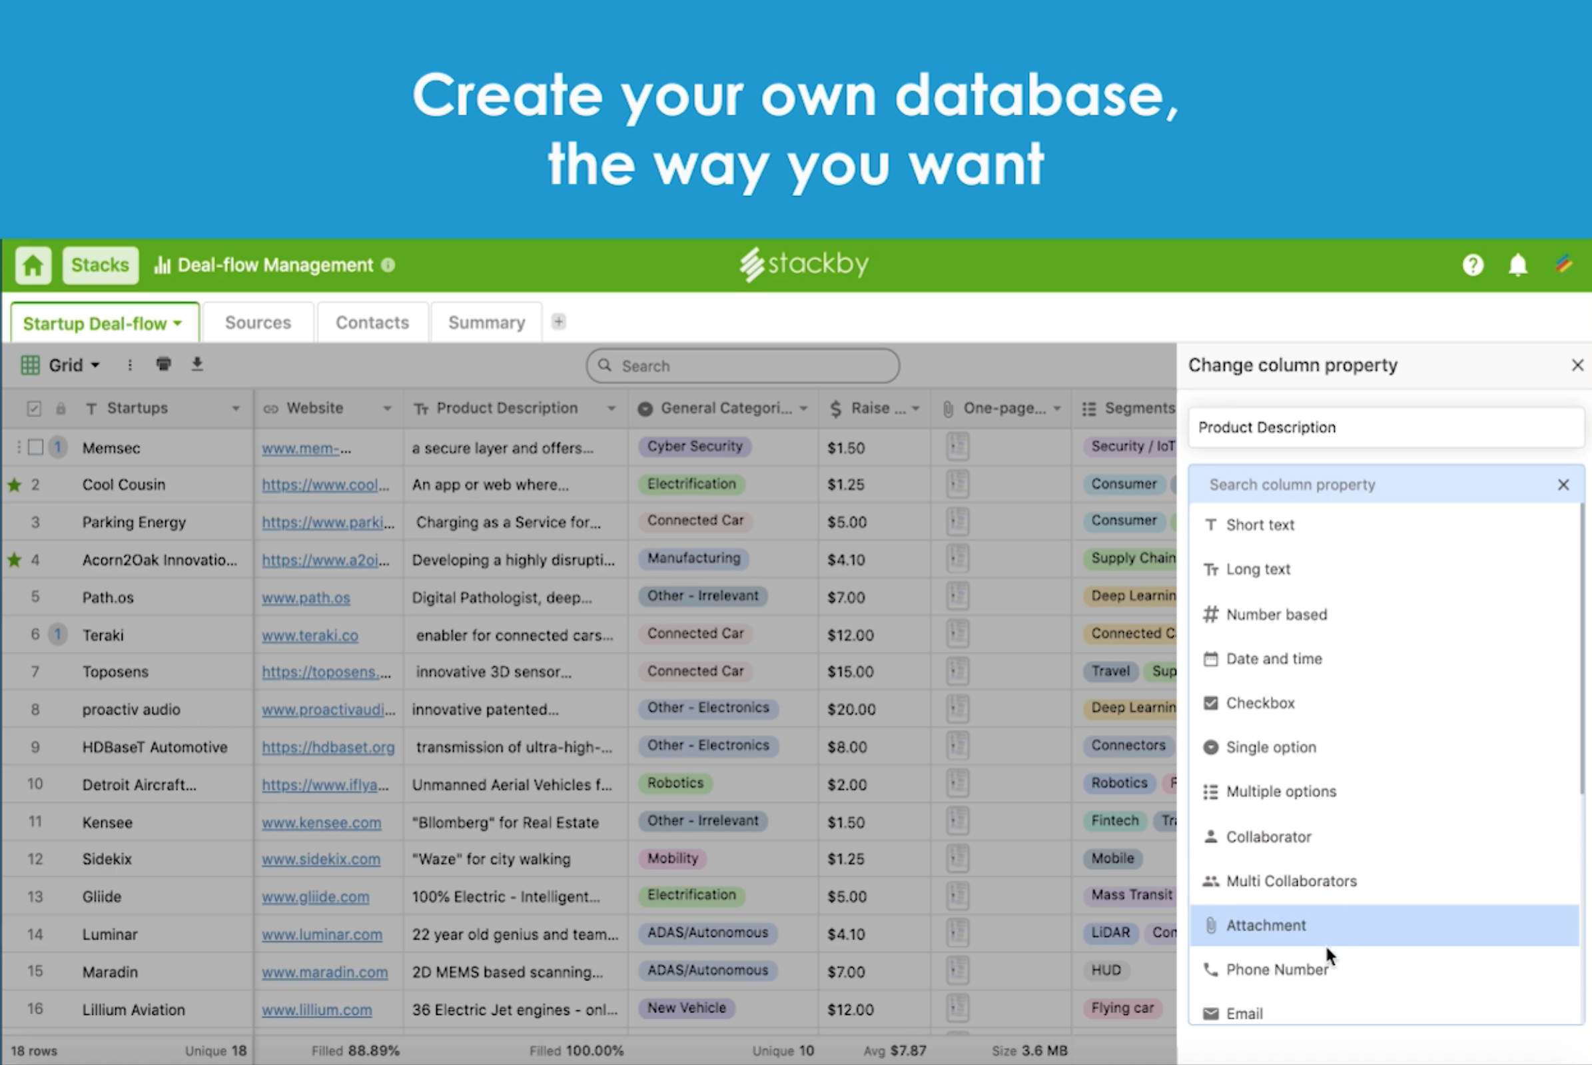Choose Multi Collaborators column type
The height and width of the screenshot is (1065, 1592).
tap(1385, 881)
